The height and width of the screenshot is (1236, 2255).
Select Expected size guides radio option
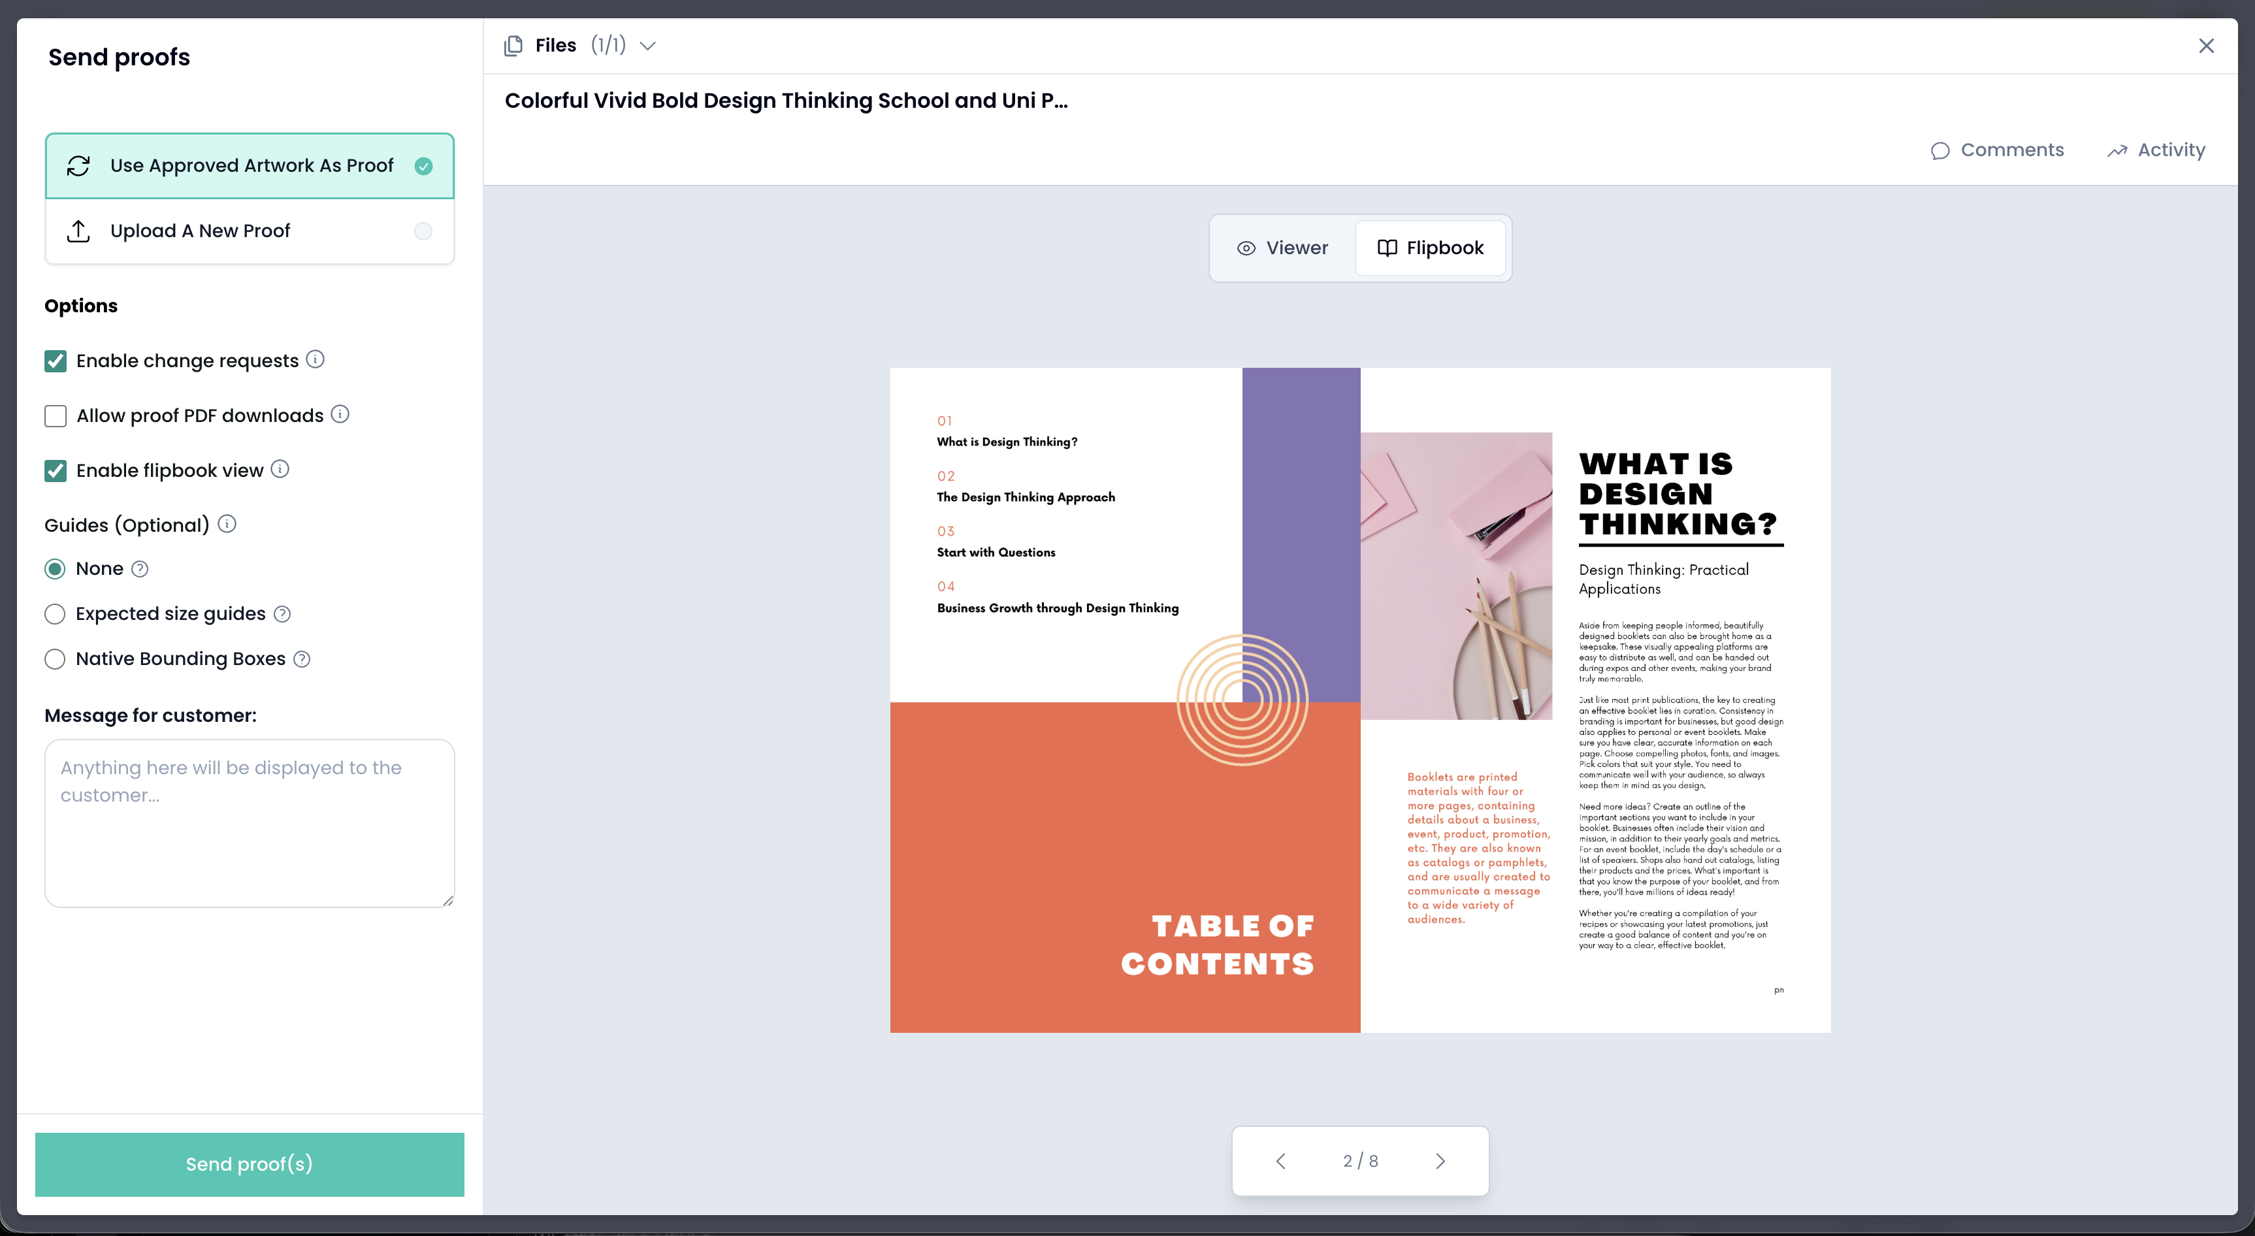(55, 613)
